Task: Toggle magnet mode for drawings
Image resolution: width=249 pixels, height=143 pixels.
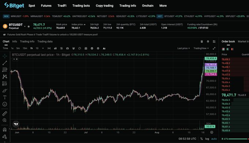Action: click(5, 130)
